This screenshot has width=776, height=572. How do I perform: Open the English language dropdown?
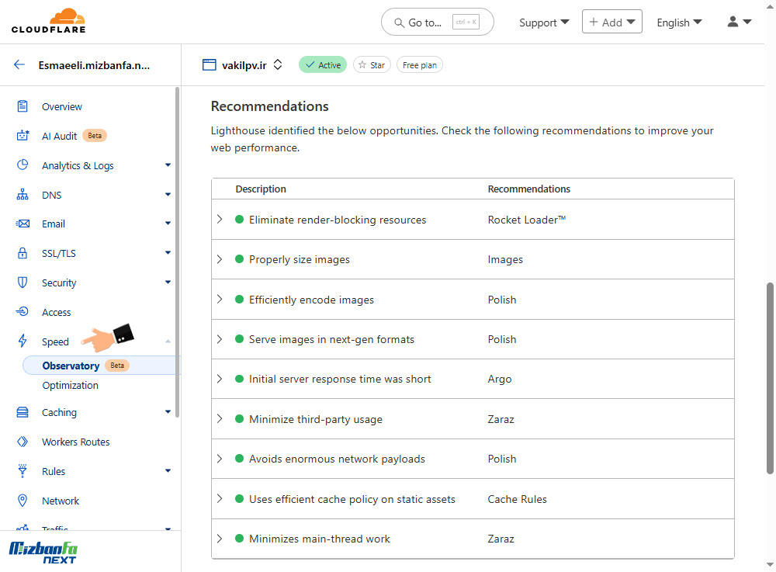pos(679,23)
